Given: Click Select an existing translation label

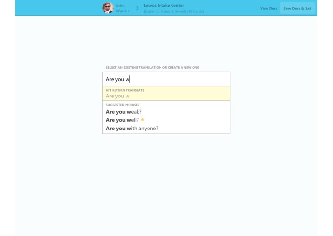Looking at the screenshot, I should [152, 67].
